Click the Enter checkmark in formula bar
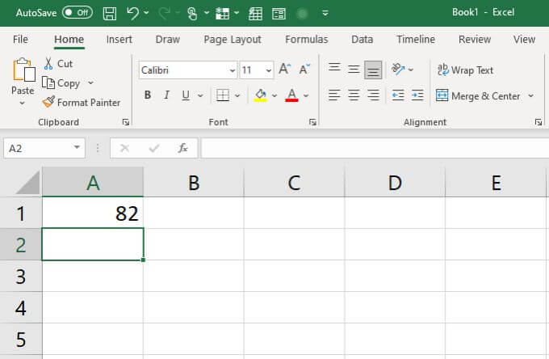The height and width of the screenshot is (359, 549). (x=154, y=148)
